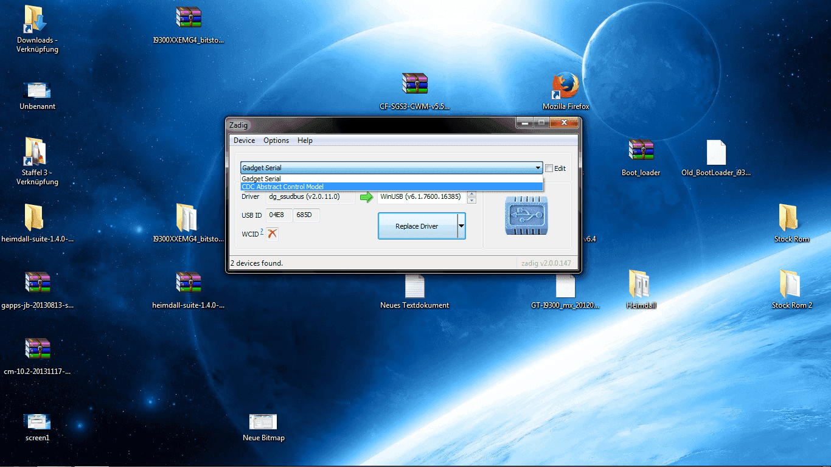Select the heimdall-suite-1.4.0 folder icon
The height and width of the screenshot is (467, 831).
coord(37,224)
